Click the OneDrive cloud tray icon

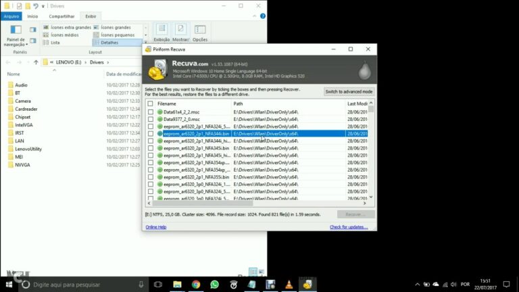tap(436, 284)
